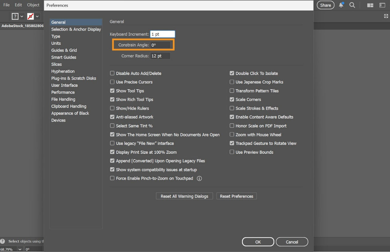Select the question mark fill swatch box

[x=15, y=16]
